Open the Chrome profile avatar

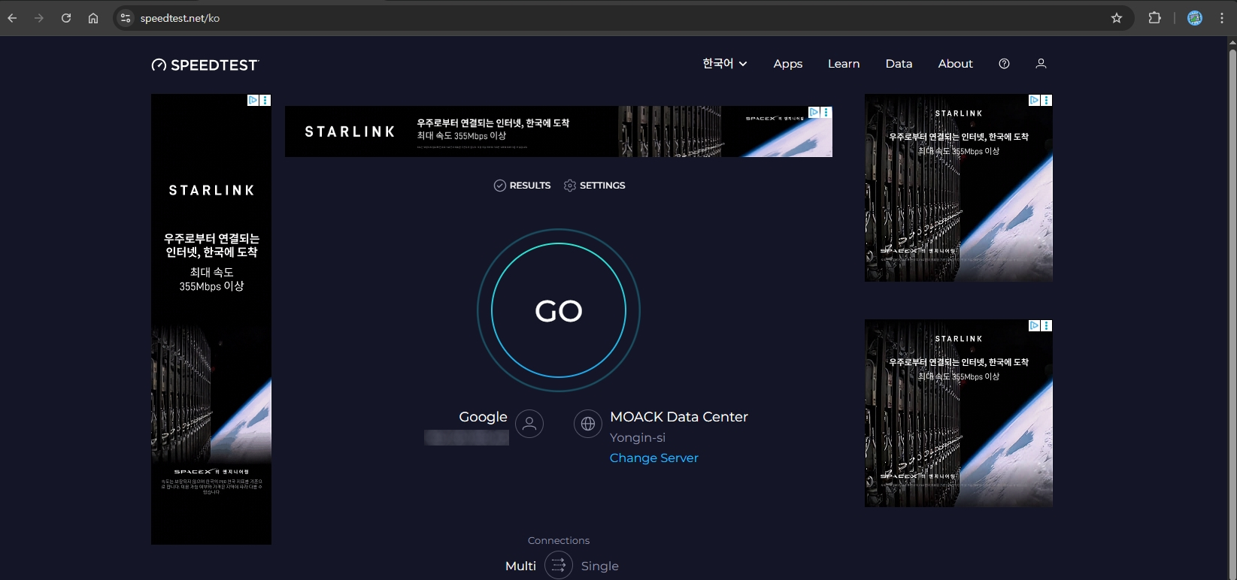(x=1195, y=18)
